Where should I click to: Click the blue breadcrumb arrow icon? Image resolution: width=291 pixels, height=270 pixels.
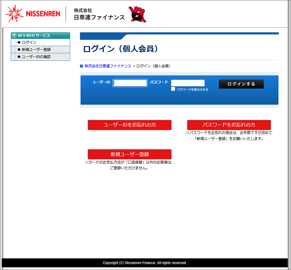click(81, 66)
